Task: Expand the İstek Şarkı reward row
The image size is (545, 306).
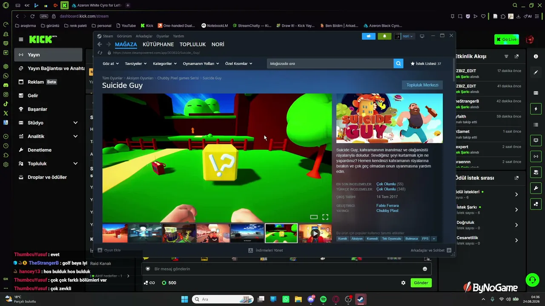Action: [x=516, y=210]
